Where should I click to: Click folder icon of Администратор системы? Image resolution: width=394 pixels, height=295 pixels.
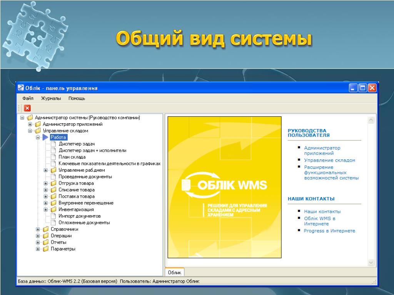pos(30,118)
